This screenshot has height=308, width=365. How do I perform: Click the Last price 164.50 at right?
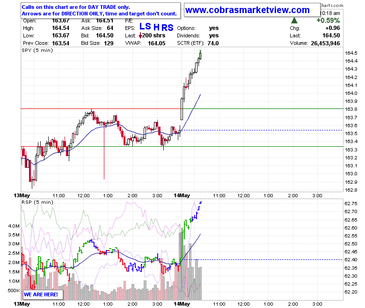click(331, 36)
